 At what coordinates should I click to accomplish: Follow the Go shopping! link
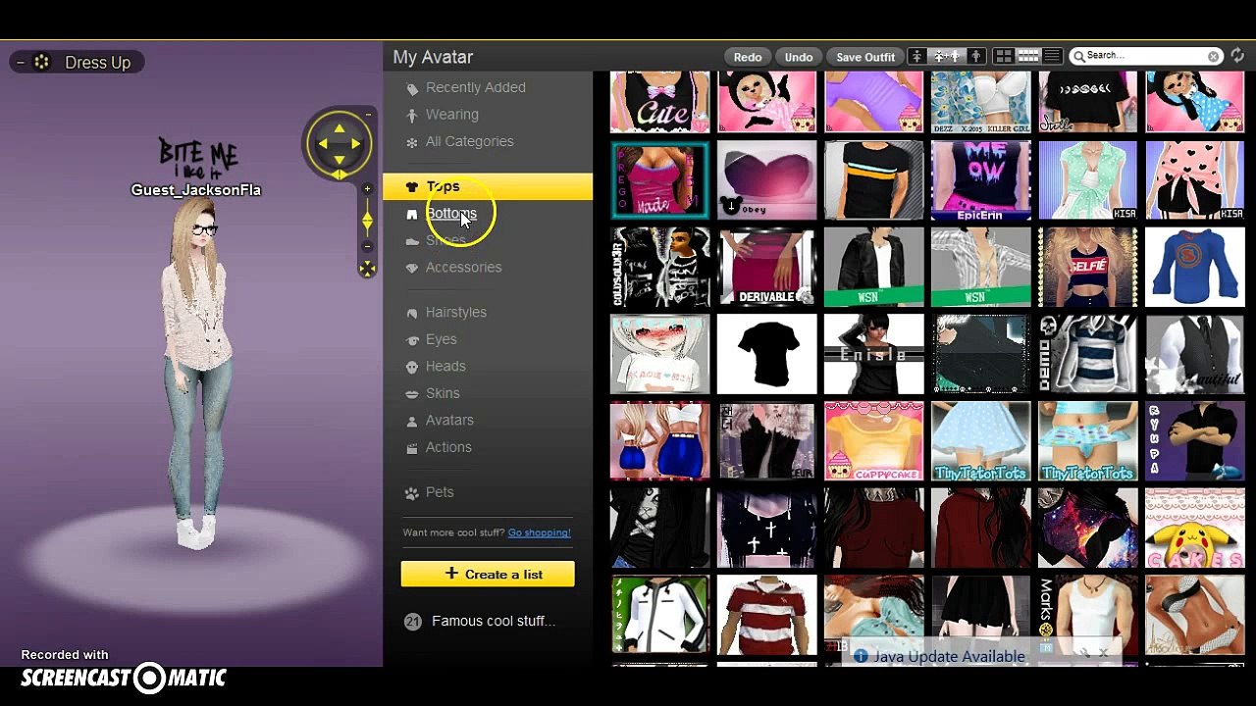(539, 532)
